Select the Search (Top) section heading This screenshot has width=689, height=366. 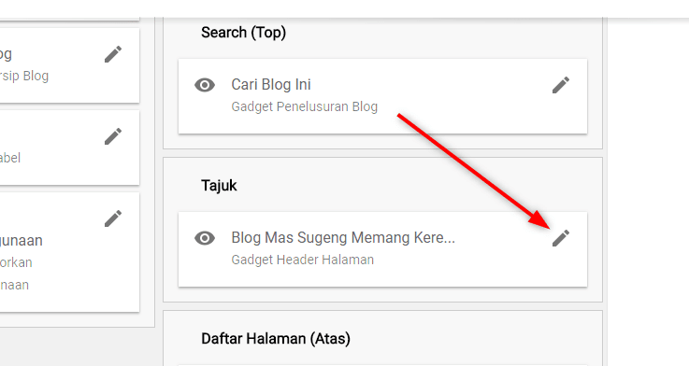pyautogui.click(x=243, y=33)
